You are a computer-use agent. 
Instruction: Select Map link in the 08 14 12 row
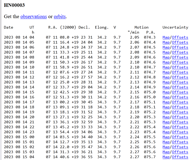(166, 77)
